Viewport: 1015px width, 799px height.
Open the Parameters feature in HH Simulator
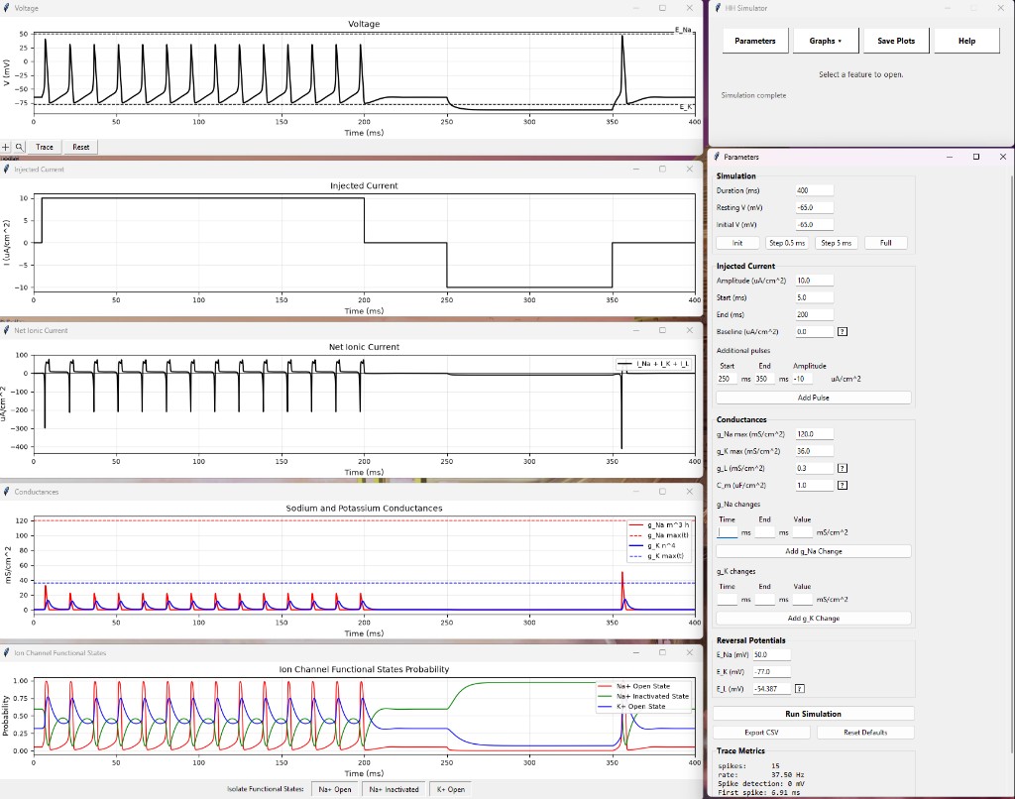pyautogui.click(x=754, y=41)
